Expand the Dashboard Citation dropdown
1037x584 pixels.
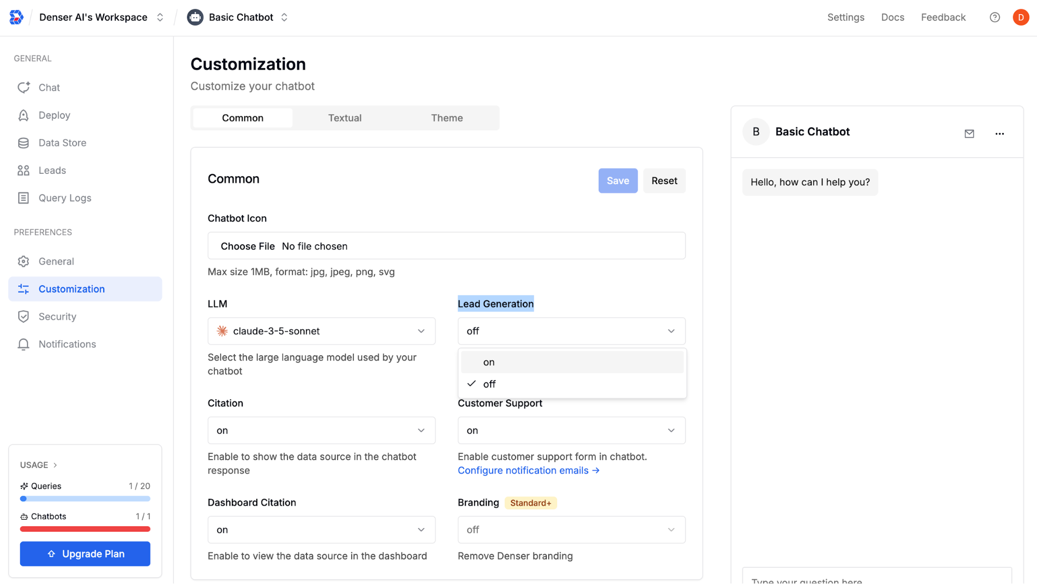[321, 530]
